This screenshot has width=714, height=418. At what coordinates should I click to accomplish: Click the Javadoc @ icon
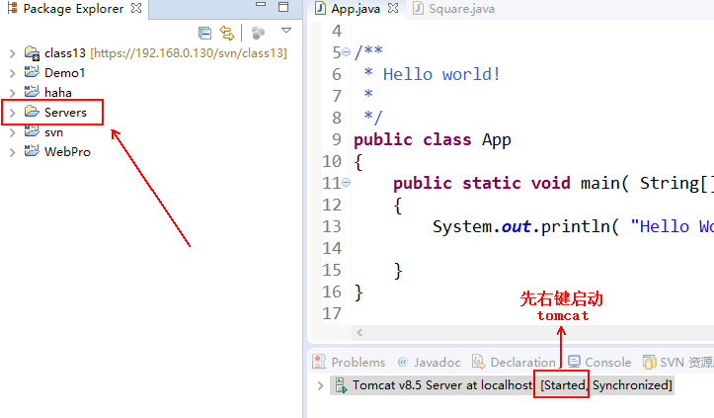[403, 362]
